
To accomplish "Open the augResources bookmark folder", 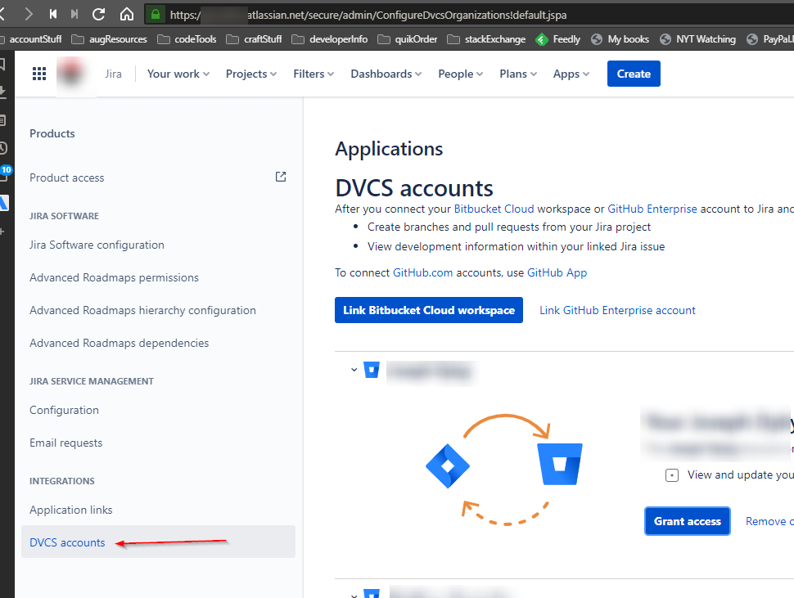I will [x=109, y=39].
